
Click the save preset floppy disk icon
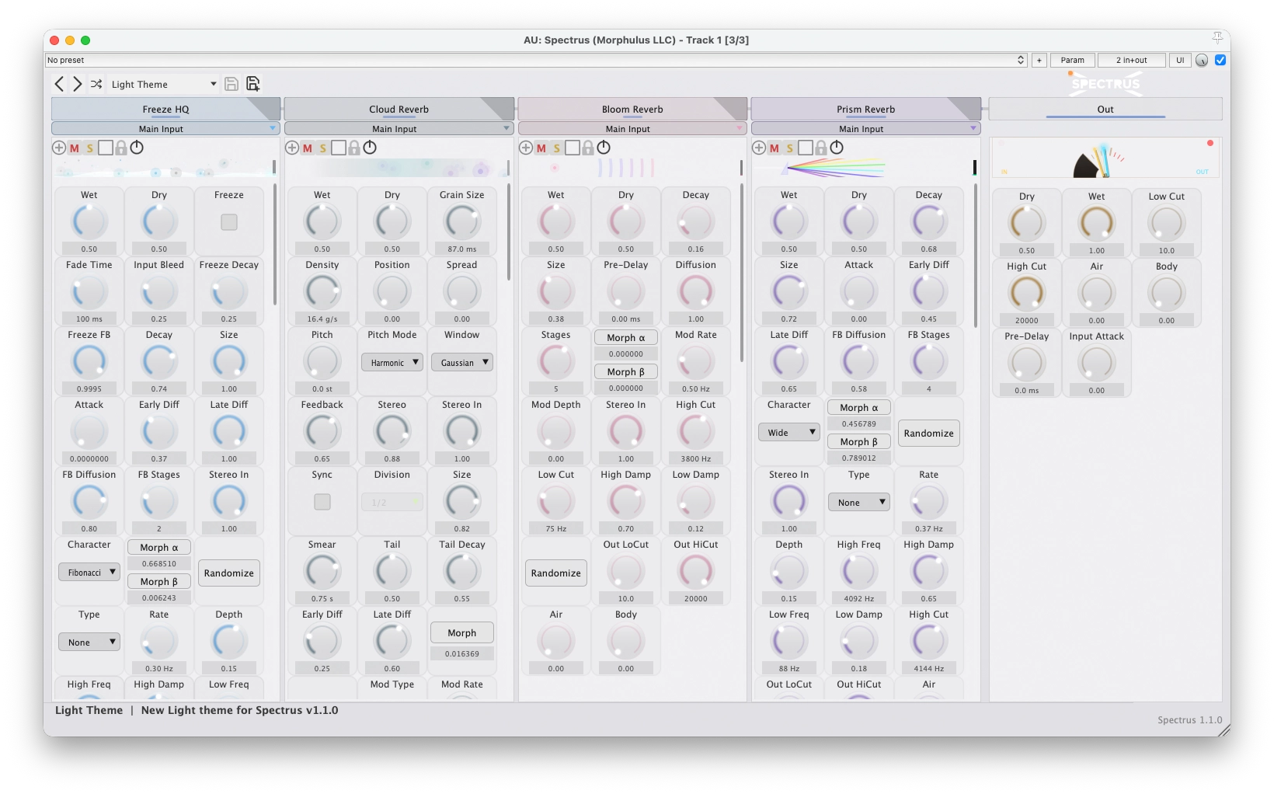coord(231,84)
